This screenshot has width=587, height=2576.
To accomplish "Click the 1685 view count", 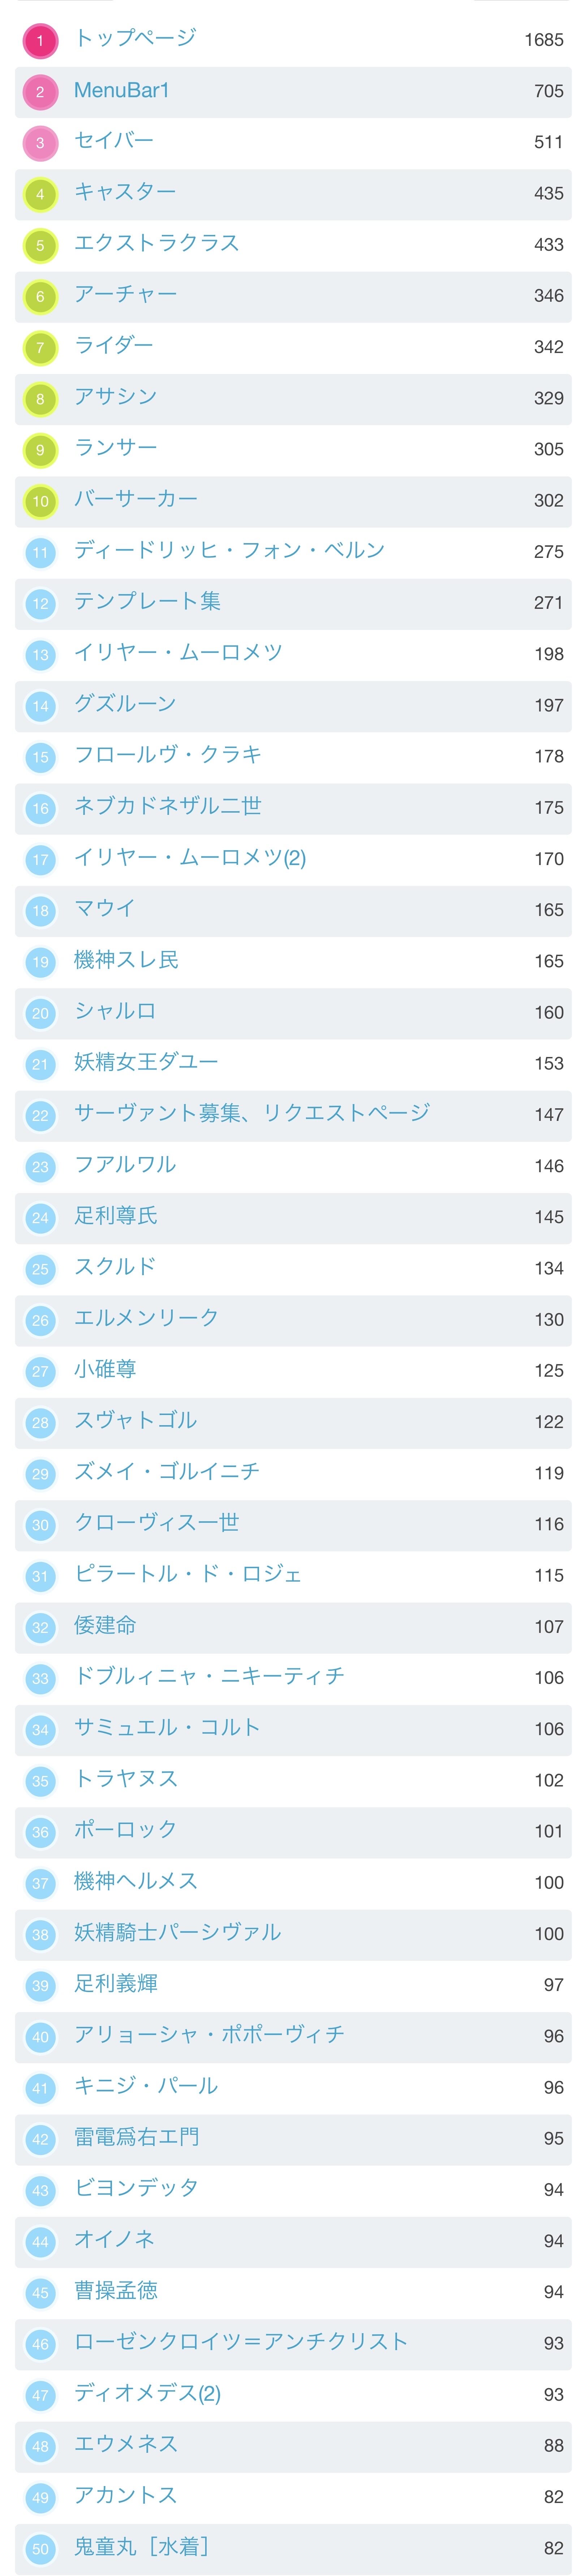I will pos(543,40).
